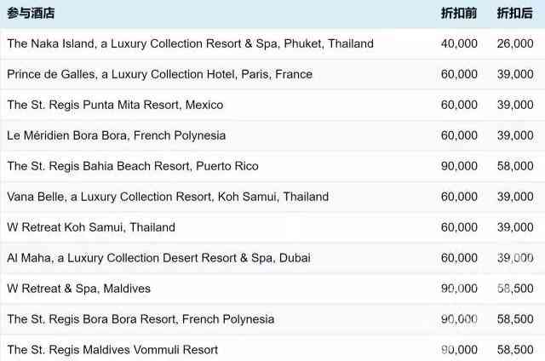This screenshot has height=361, width=545.
Task: Click 58,500 value in W Retreat Maldives row
Action: (x=514, y=289)
